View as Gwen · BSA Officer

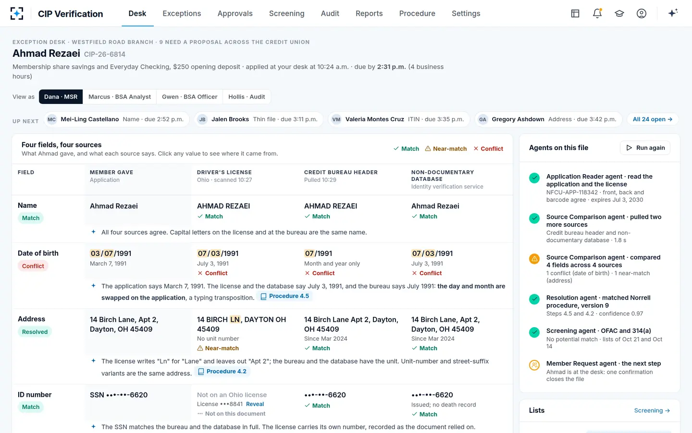click(x=190, y=97)
